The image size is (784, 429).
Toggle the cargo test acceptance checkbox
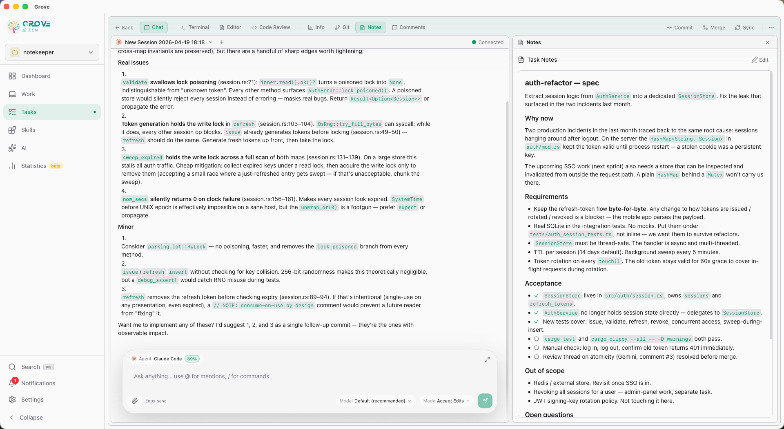pyautogui.click(x=537, y=339)
